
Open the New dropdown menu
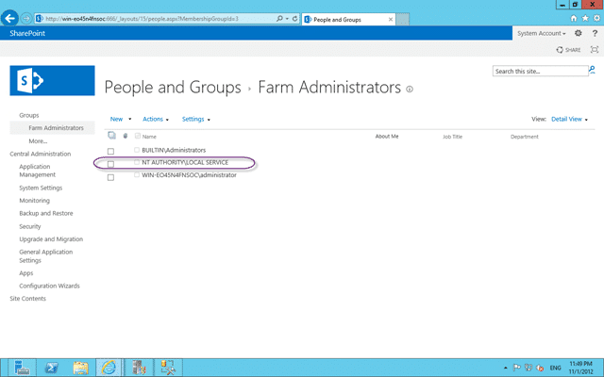[x=121, y=120]
